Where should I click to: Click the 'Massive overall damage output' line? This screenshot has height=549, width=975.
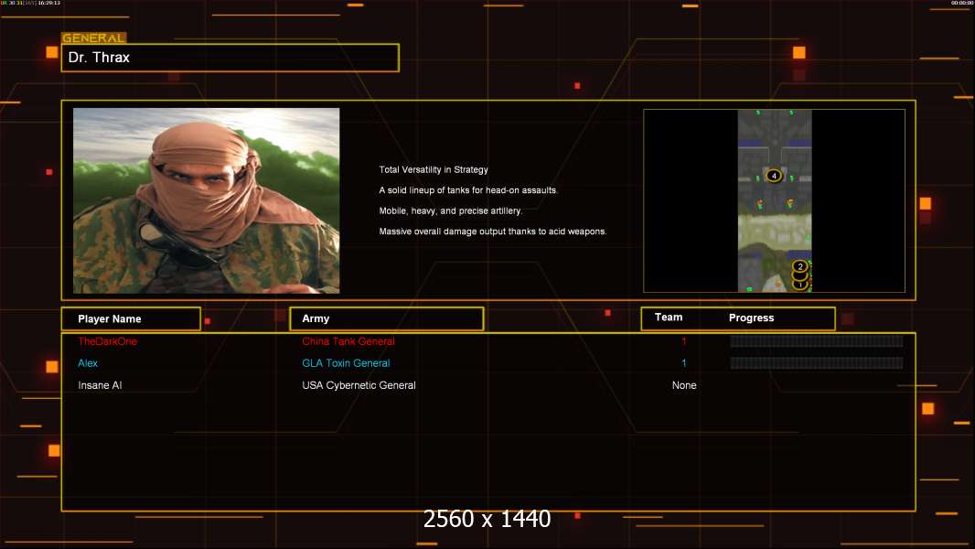pyautogui.click(x=493, y=231)
